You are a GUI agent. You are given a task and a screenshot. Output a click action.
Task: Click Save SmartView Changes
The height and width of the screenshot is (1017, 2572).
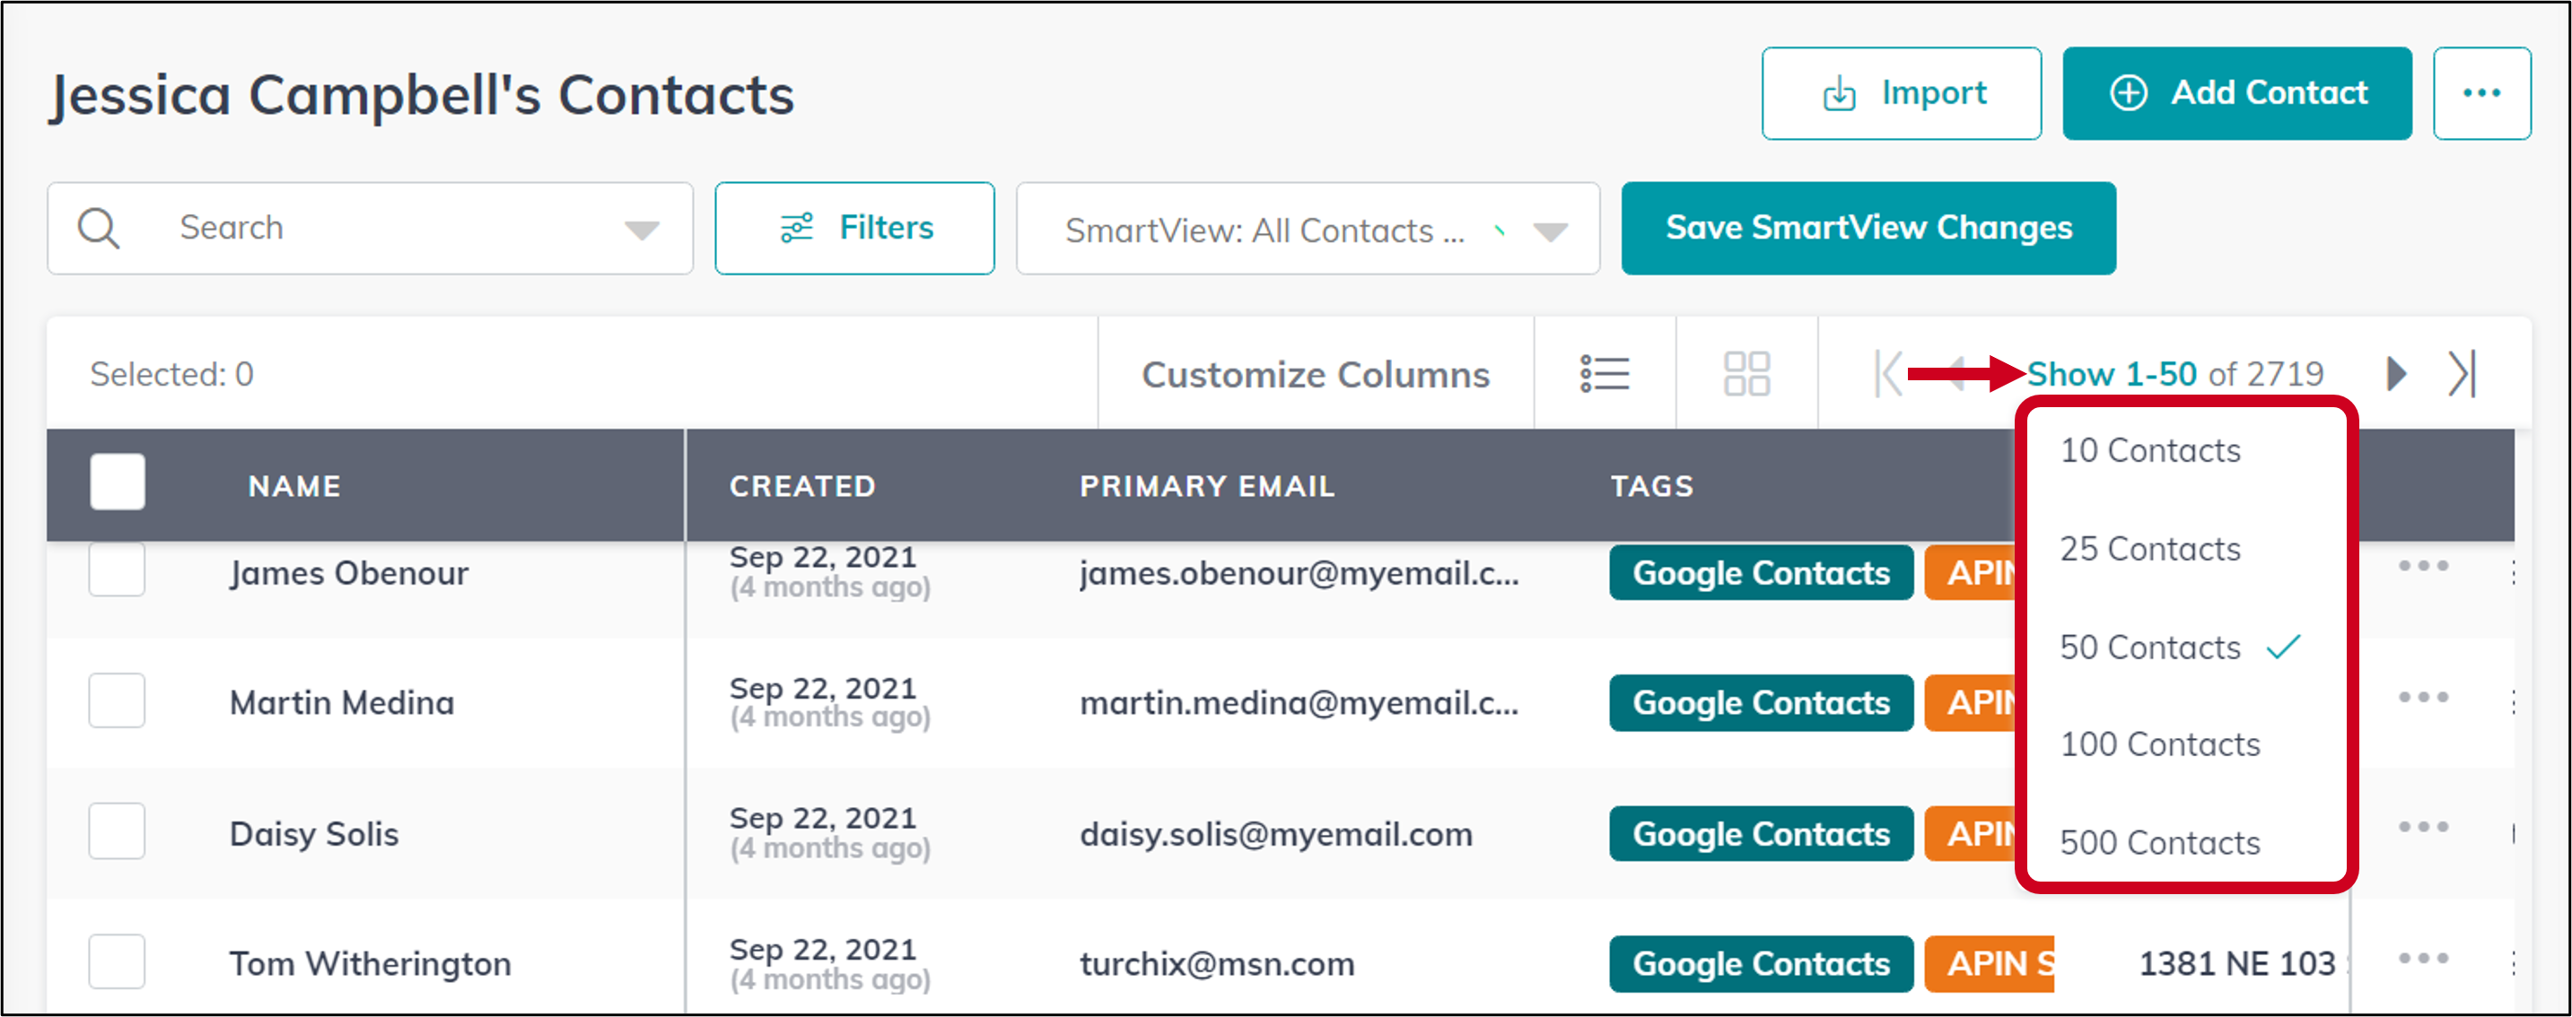pyautogui.click(x=1868, y=228)
